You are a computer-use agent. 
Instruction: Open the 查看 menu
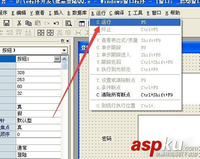(x=37, y=13)
